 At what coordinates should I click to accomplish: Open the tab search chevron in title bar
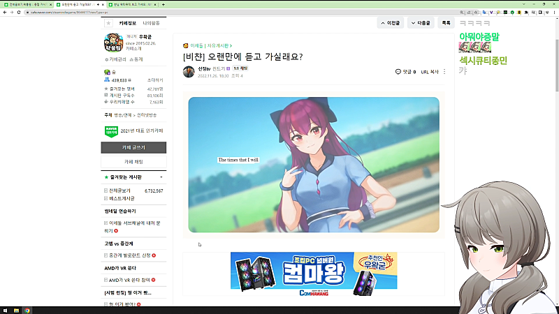(x=523, y=4)
